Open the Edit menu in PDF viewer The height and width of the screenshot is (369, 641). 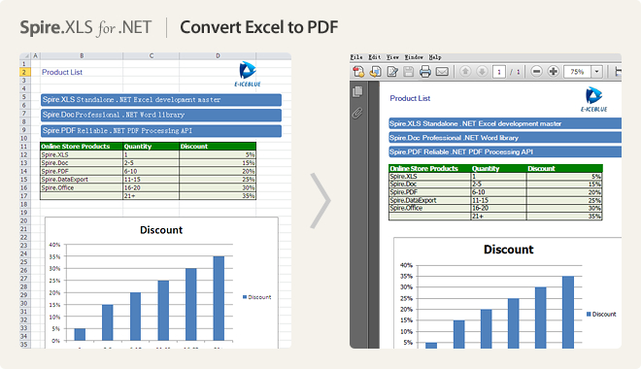375,57
